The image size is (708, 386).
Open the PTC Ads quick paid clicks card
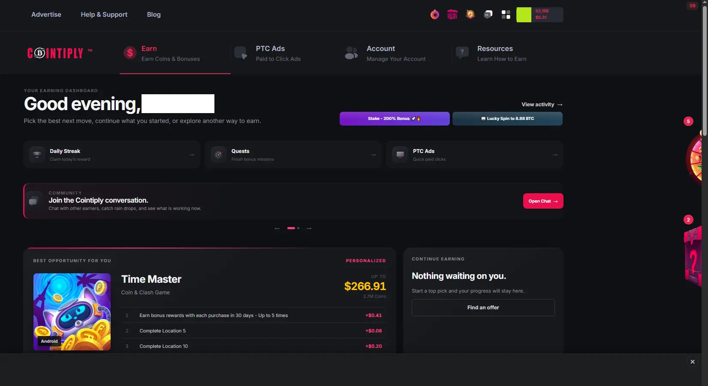[475, 155]
